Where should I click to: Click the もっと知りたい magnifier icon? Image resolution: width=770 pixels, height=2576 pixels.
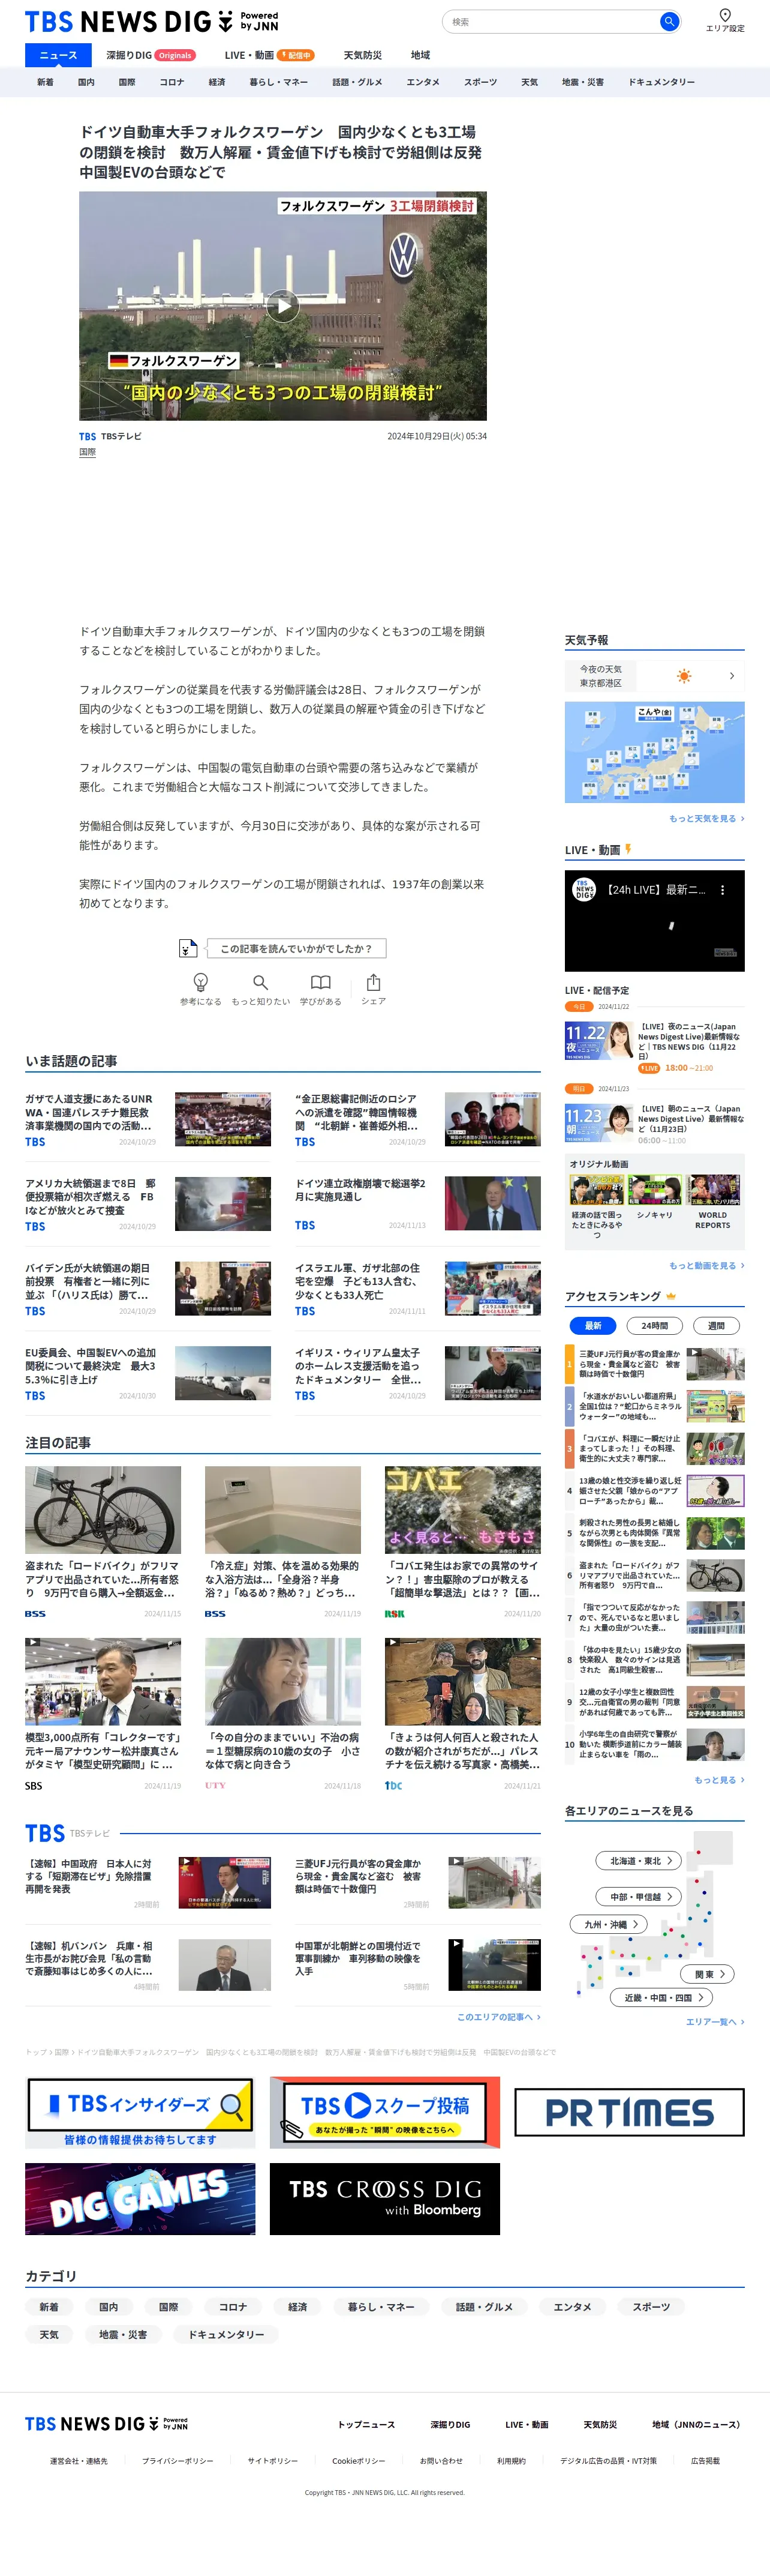coord(261,982)
